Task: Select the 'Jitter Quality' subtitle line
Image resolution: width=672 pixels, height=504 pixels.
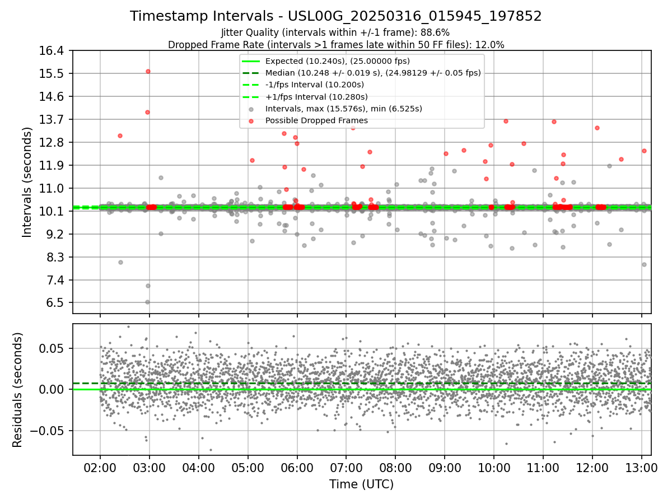Action: click(x=336, y=33)
